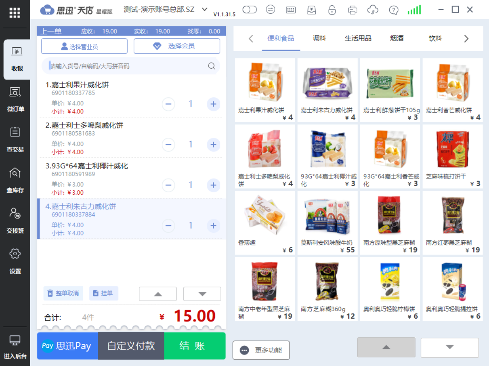This screenshot has height=366, width=489.
Task: Add 香薄趣 product tile
Action: click(265, 223)
